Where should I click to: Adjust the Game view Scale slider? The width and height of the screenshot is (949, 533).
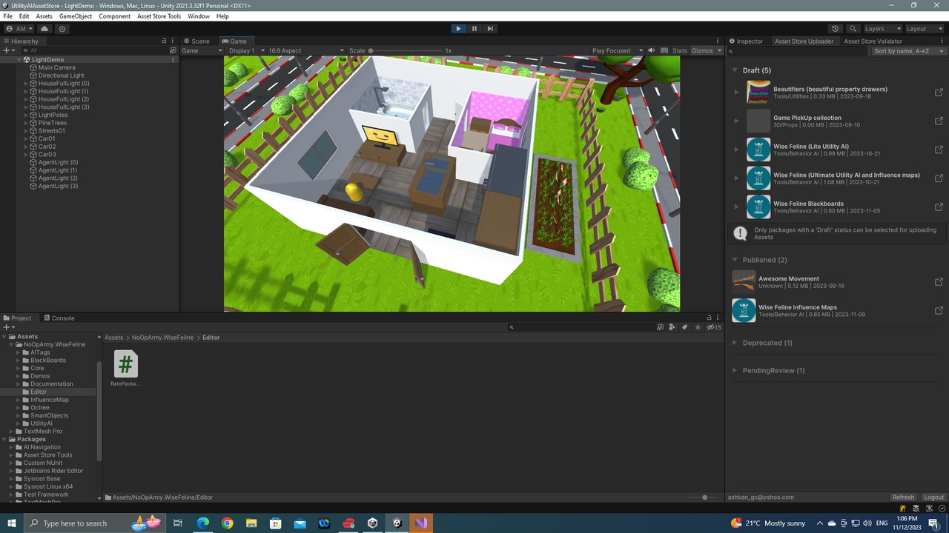pos(405,51)
